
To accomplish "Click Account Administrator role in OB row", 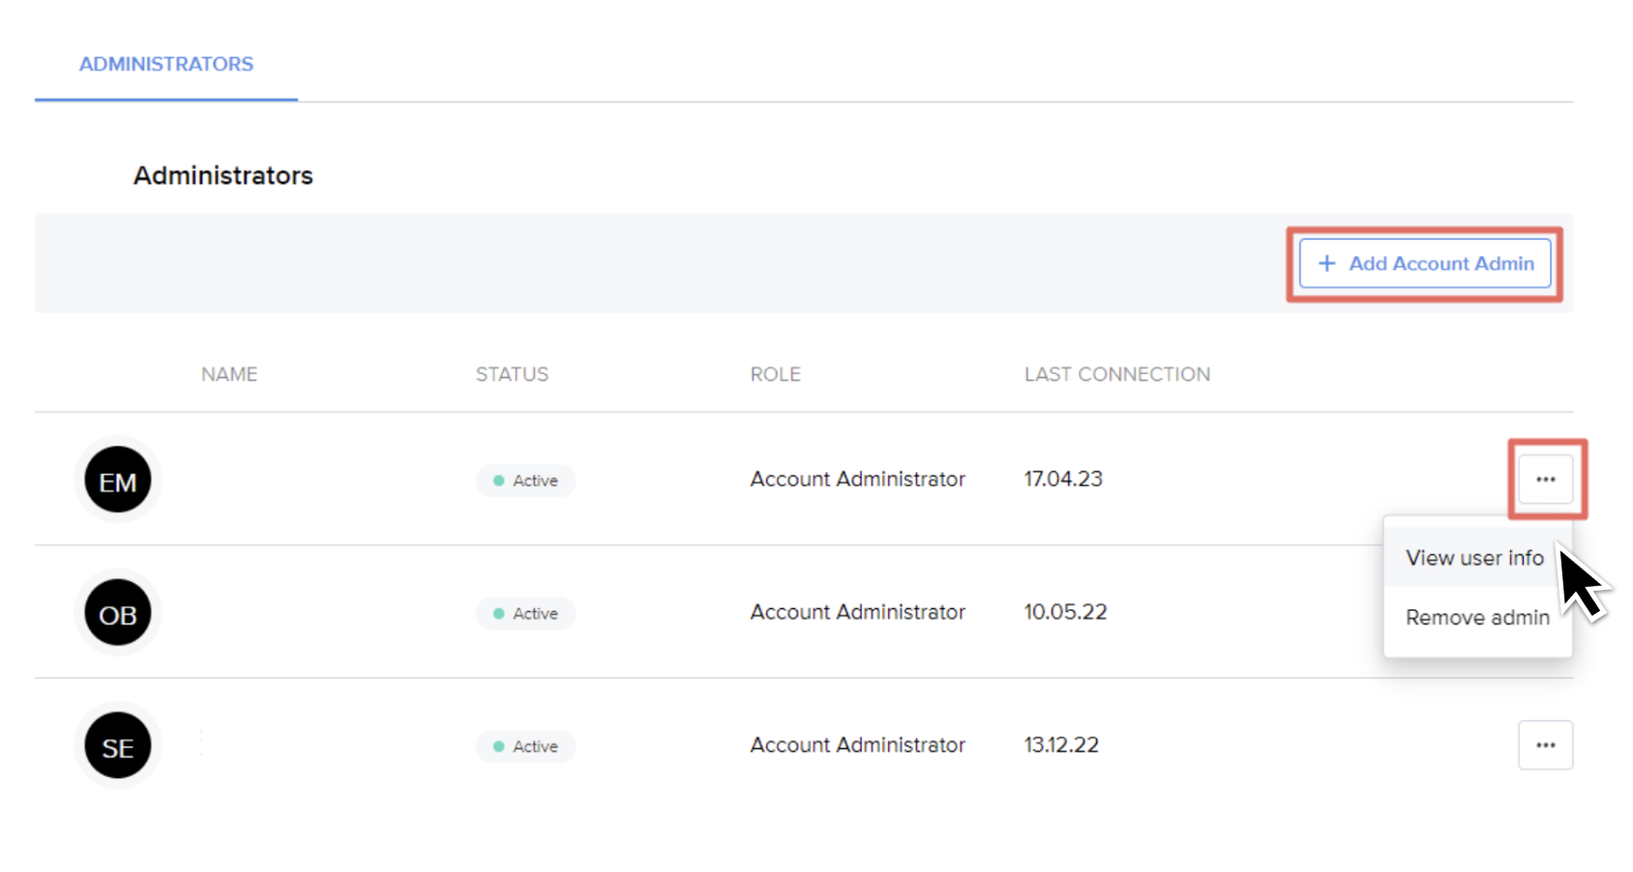I will pyautogui.click(x=857, y=612).
